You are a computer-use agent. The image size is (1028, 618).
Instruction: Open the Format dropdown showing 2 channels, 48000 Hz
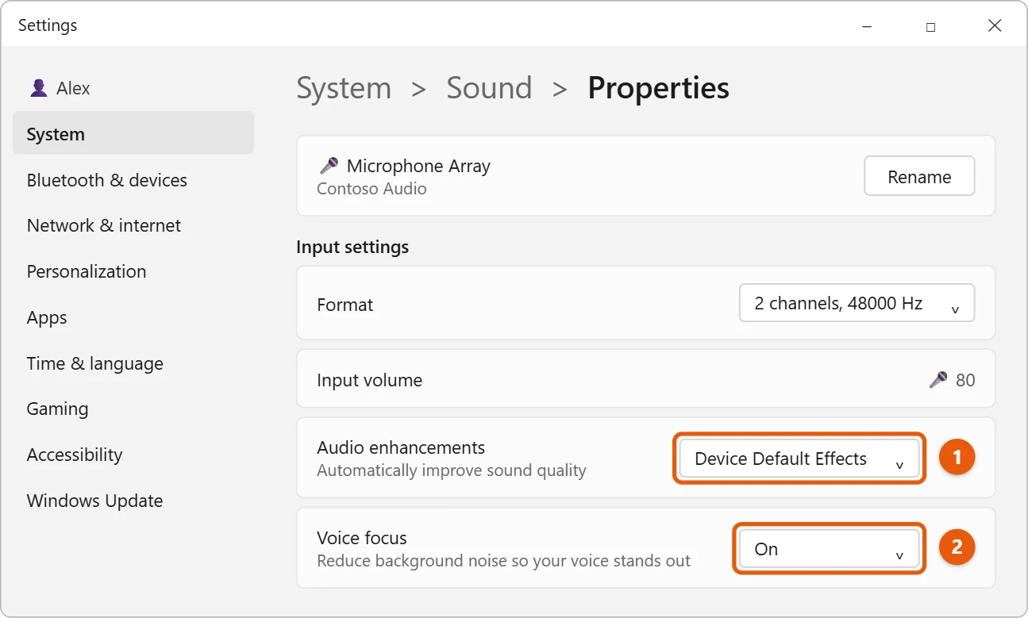coord(857,303)
